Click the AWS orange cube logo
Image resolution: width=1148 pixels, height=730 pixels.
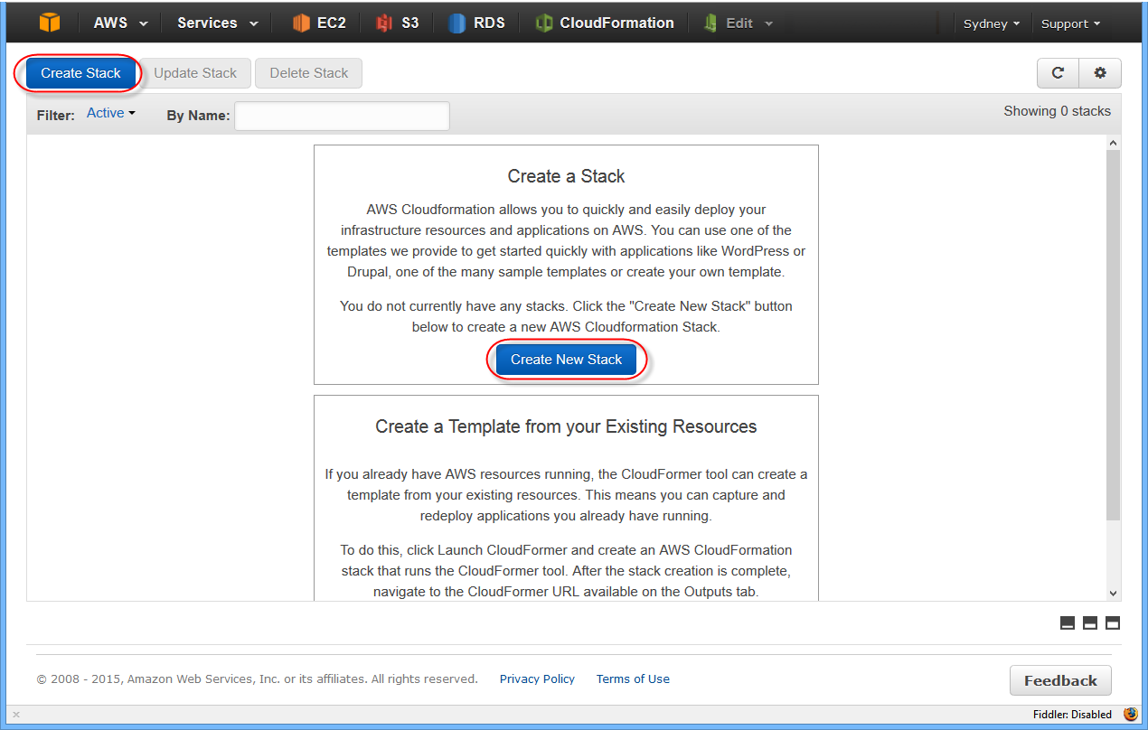(x=49, y=23)
